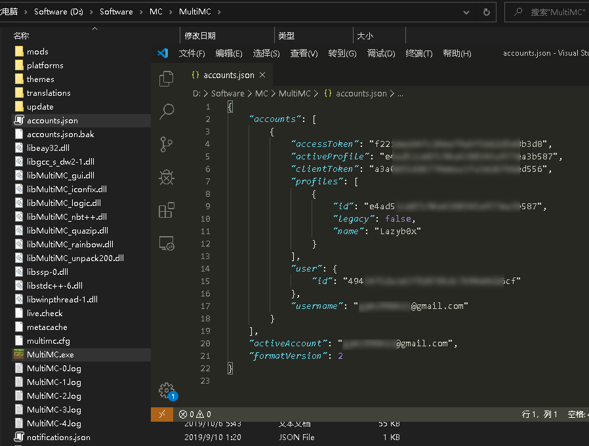Click the line and column indicator 行1, 列1
This screenshot has height=446, width=589.
click(x=539, y=414)
